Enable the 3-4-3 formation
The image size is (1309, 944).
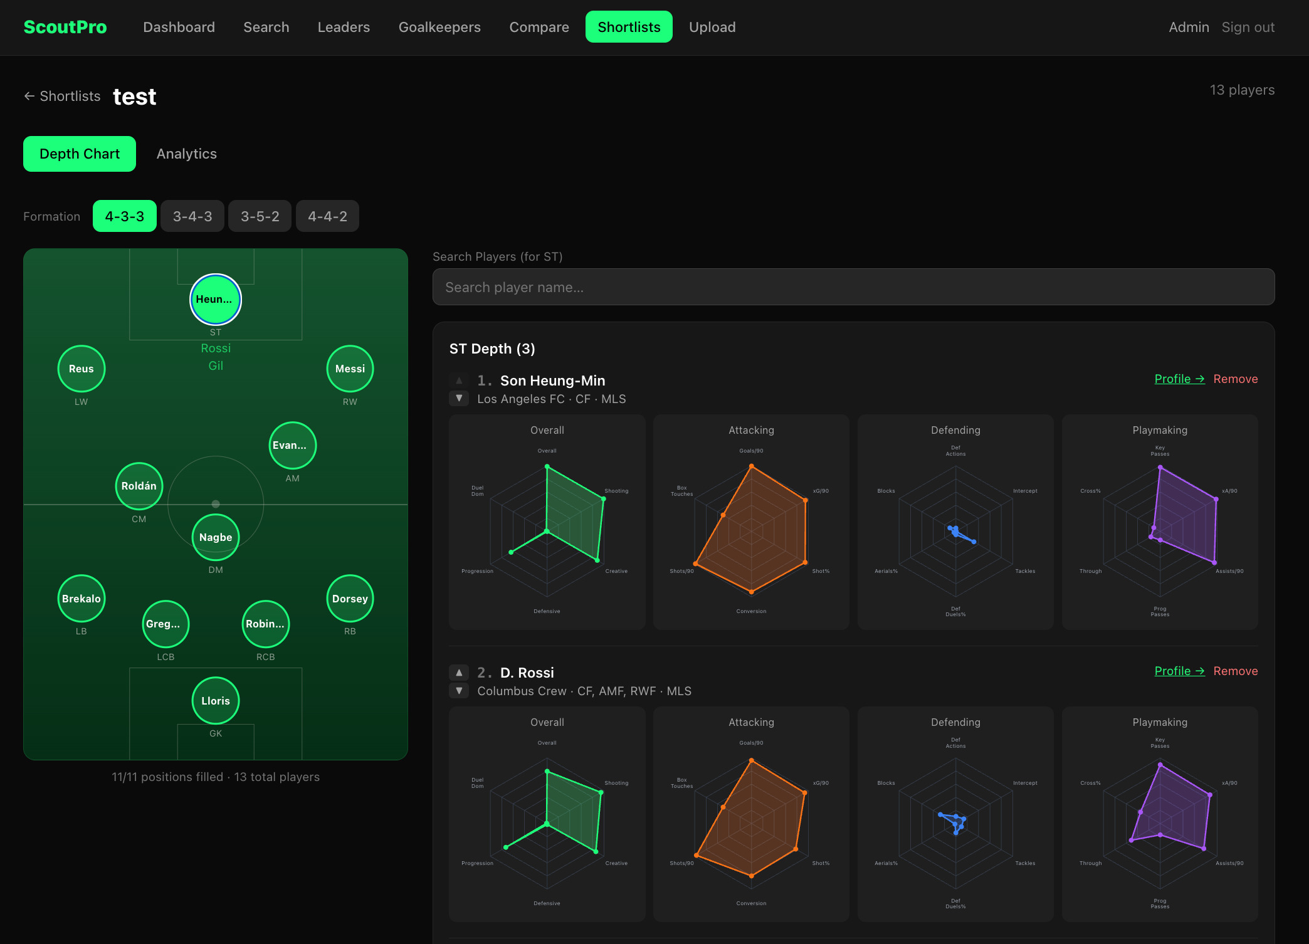tap(192, 216)
